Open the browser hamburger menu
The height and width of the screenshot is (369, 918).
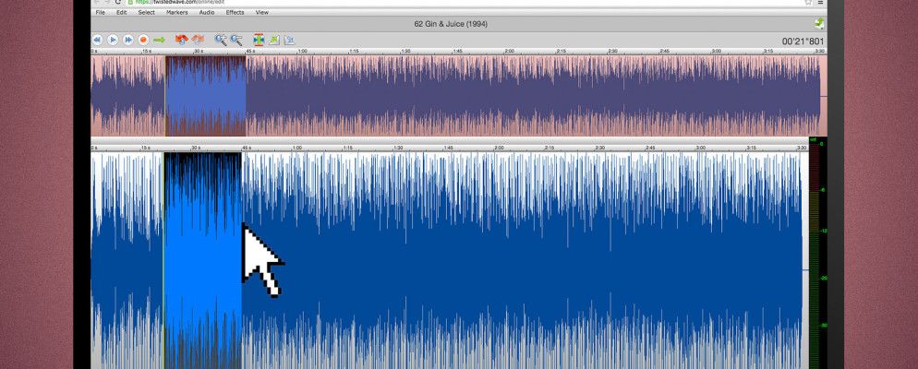pos(821,3)
